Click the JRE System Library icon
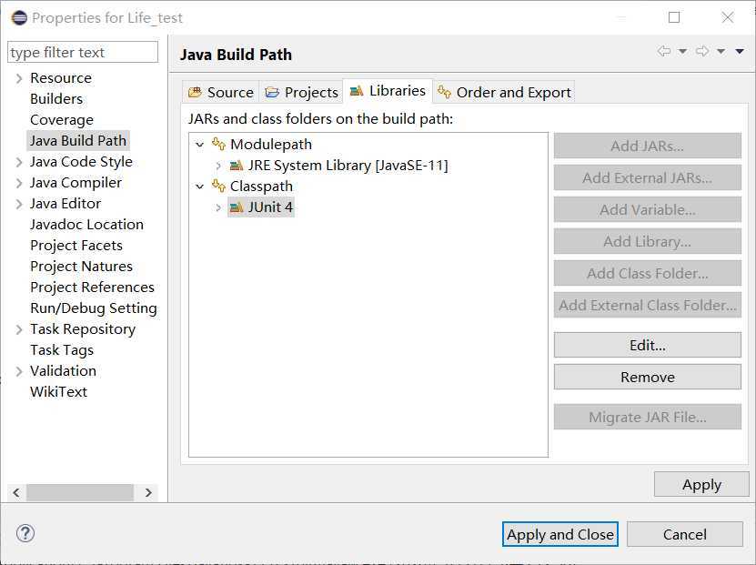Viewport: 756px width, 565px height. [x=237, y=166]
